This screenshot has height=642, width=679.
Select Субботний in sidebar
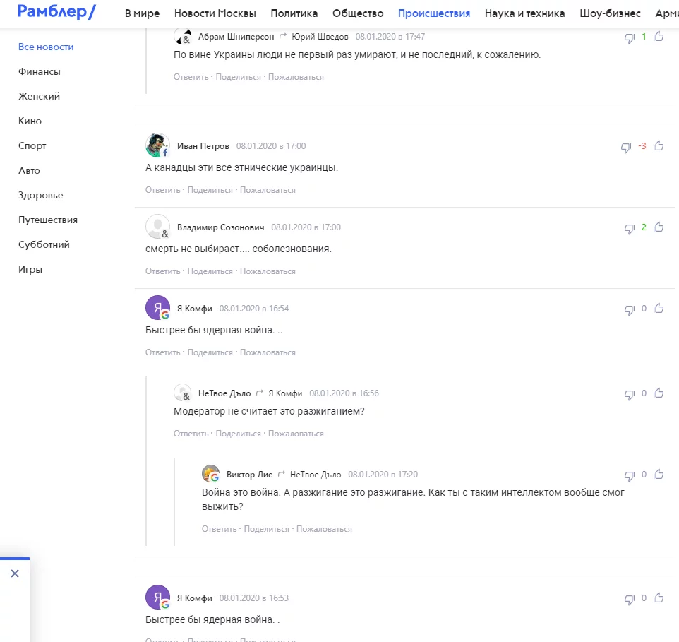[x=44, y=244]
